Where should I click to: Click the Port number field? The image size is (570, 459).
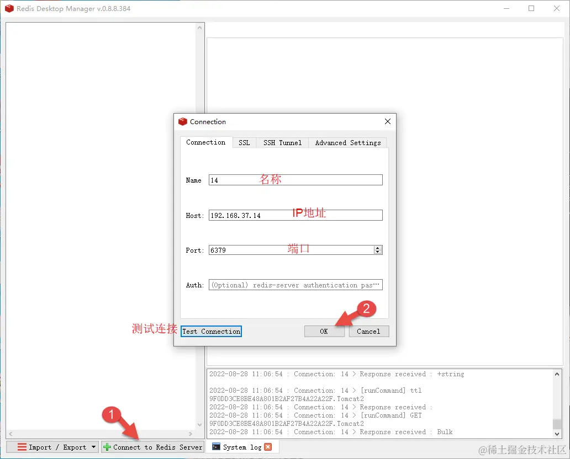coord(291,250)
